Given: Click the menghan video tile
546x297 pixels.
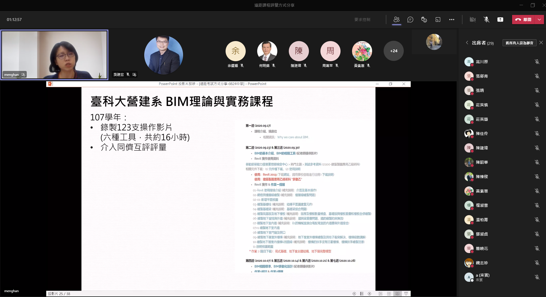Looking at the screenshot, I should coord(54,55).
